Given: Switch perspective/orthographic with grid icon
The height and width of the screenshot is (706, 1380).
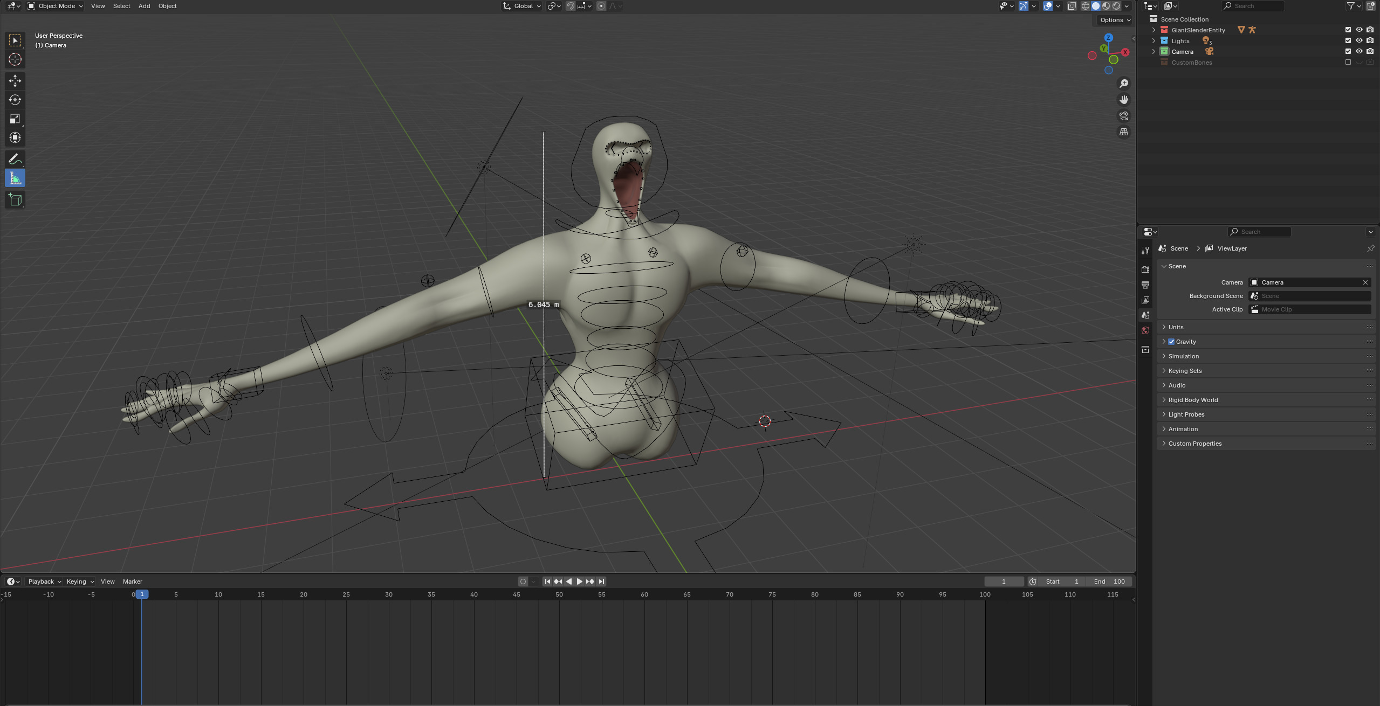Looking at the screenshot, I should (x=1124, y=132).
